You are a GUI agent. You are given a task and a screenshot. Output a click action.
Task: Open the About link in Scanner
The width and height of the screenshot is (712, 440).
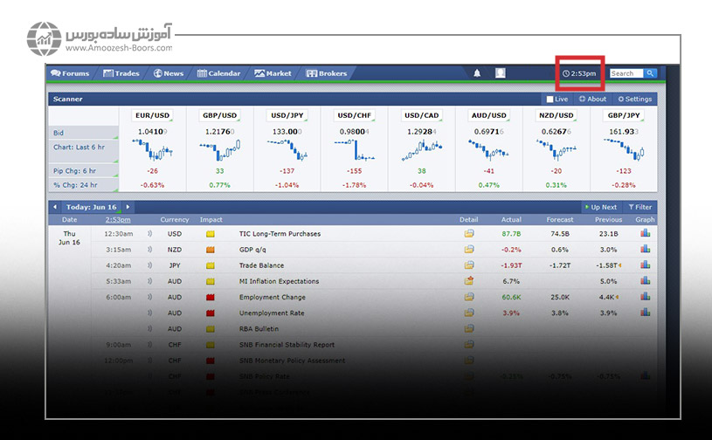pos(592,100)
